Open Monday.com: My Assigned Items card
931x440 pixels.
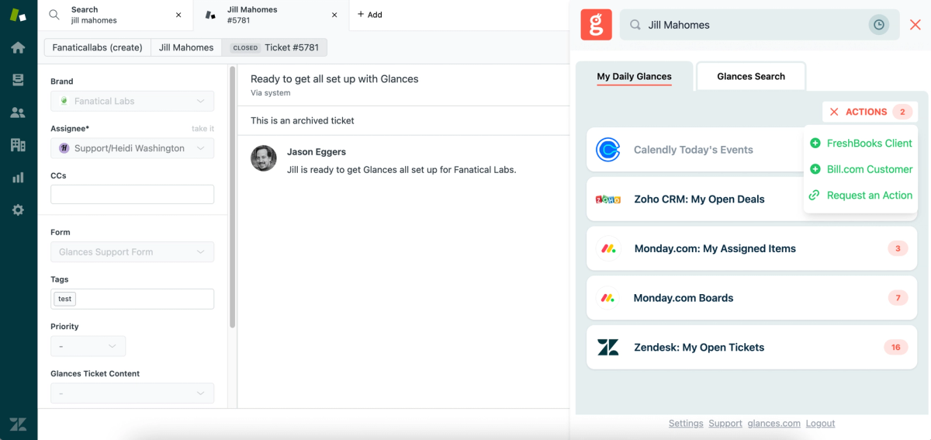tap(752, 249)
